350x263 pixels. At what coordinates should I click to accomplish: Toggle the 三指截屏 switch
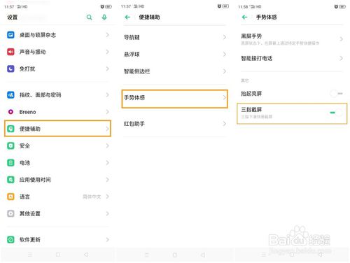(336, 113)
